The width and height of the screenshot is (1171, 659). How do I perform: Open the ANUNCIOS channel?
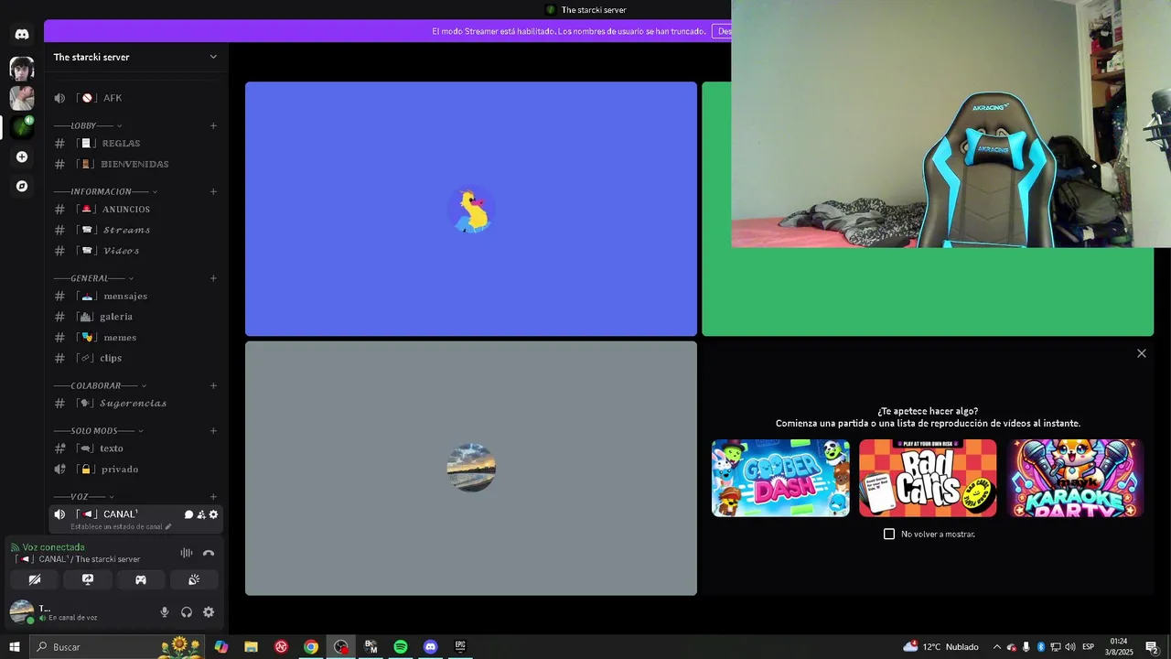(135, 209)
